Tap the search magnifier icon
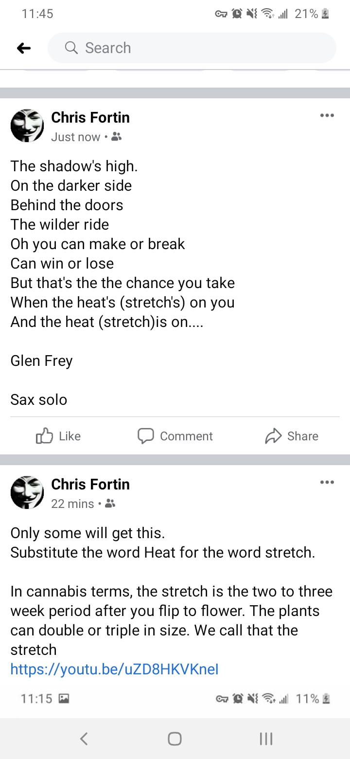 pos(71,48)
